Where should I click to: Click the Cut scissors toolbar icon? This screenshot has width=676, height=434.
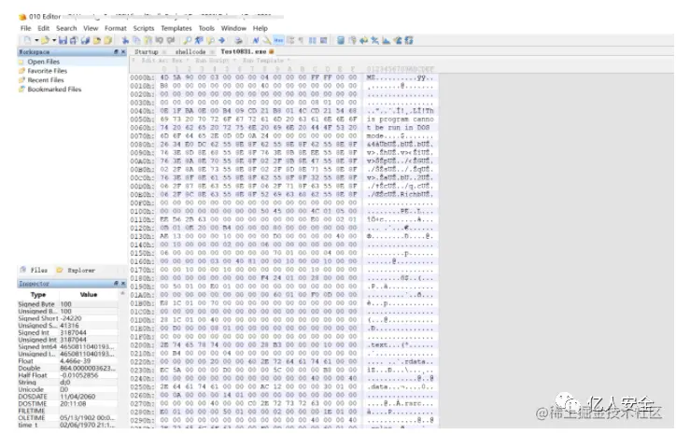point(125,40)
